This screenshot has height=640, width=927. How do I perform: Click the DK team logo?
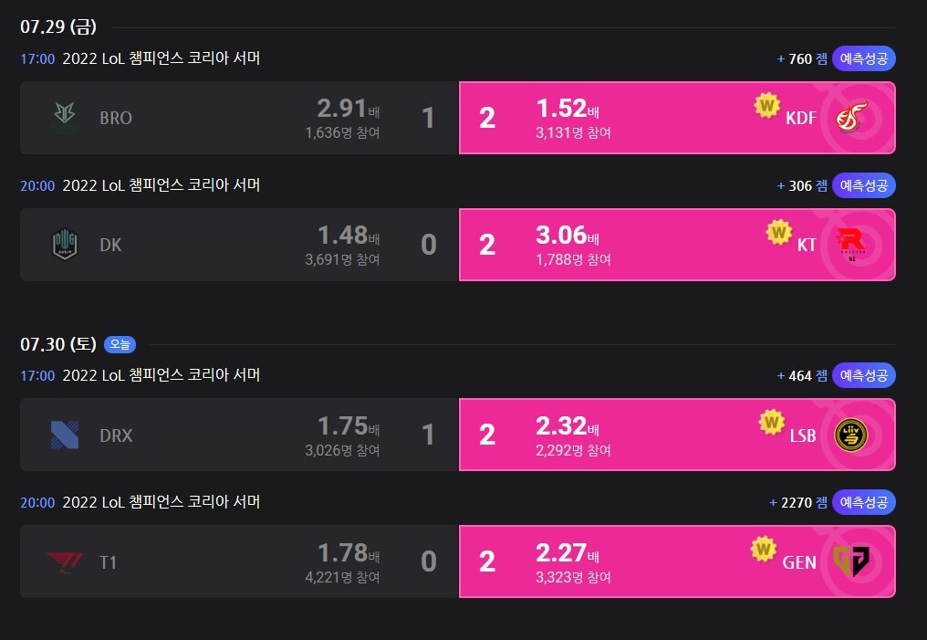pyautogui.click(x=65, y=245)
